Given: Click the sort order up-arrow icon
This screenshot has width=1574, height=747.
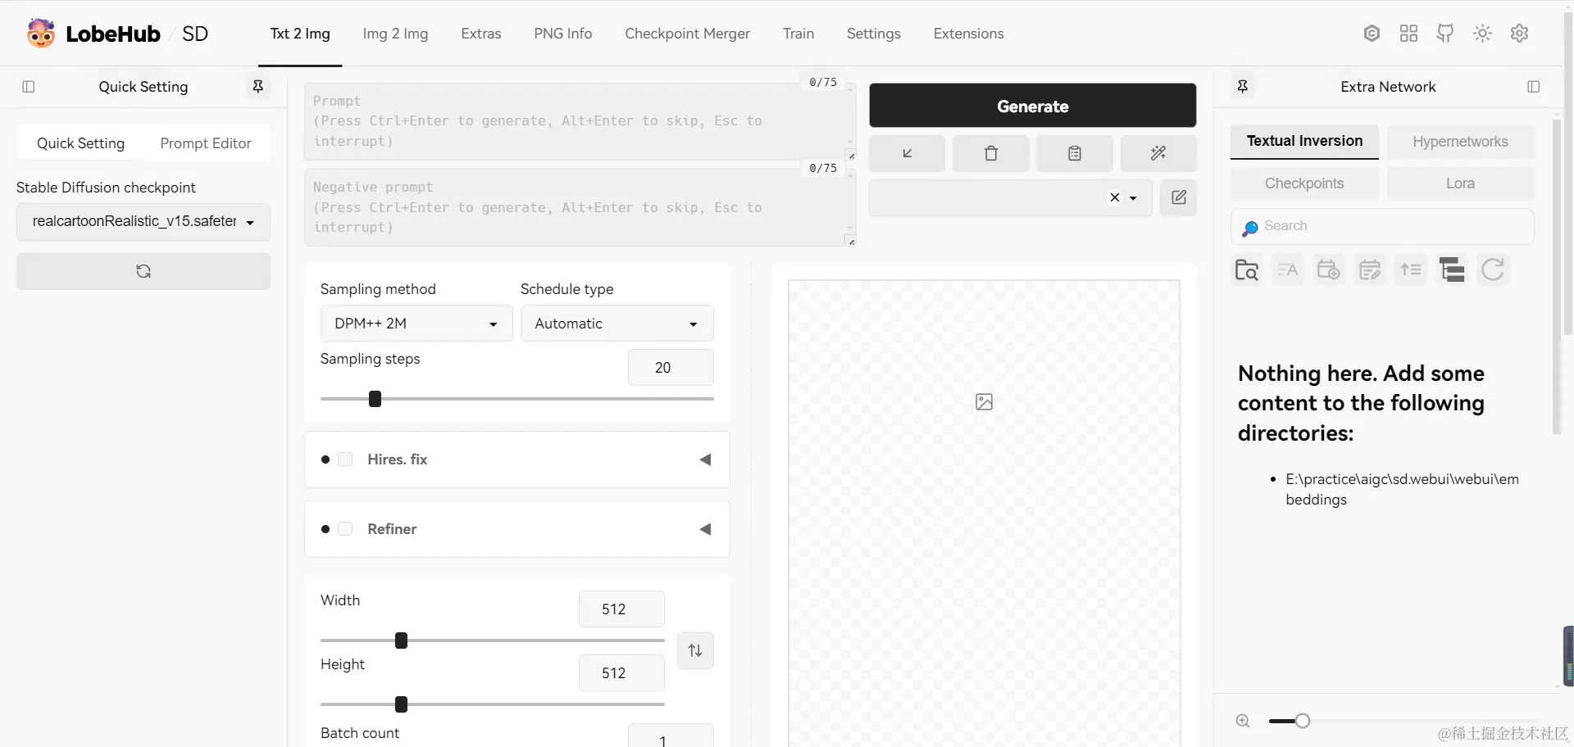Looking at the screenshot, I should pyautogui.click(x=1411, y=270).
